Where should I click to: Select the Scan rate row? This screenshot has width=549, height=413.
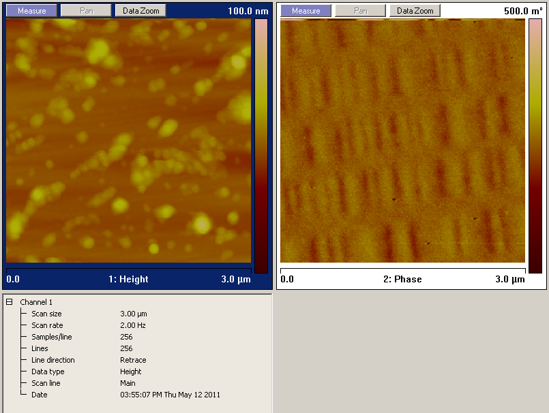pos(89,325)
